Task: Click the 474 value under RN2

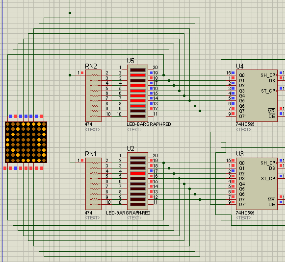Action: click(88, 124)
